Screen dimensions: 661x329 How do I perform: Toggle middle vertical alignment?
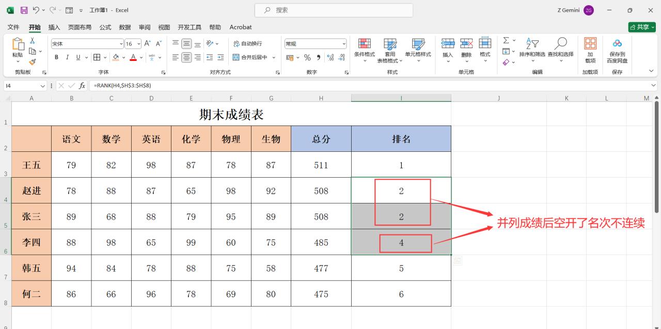click(186, 44)
